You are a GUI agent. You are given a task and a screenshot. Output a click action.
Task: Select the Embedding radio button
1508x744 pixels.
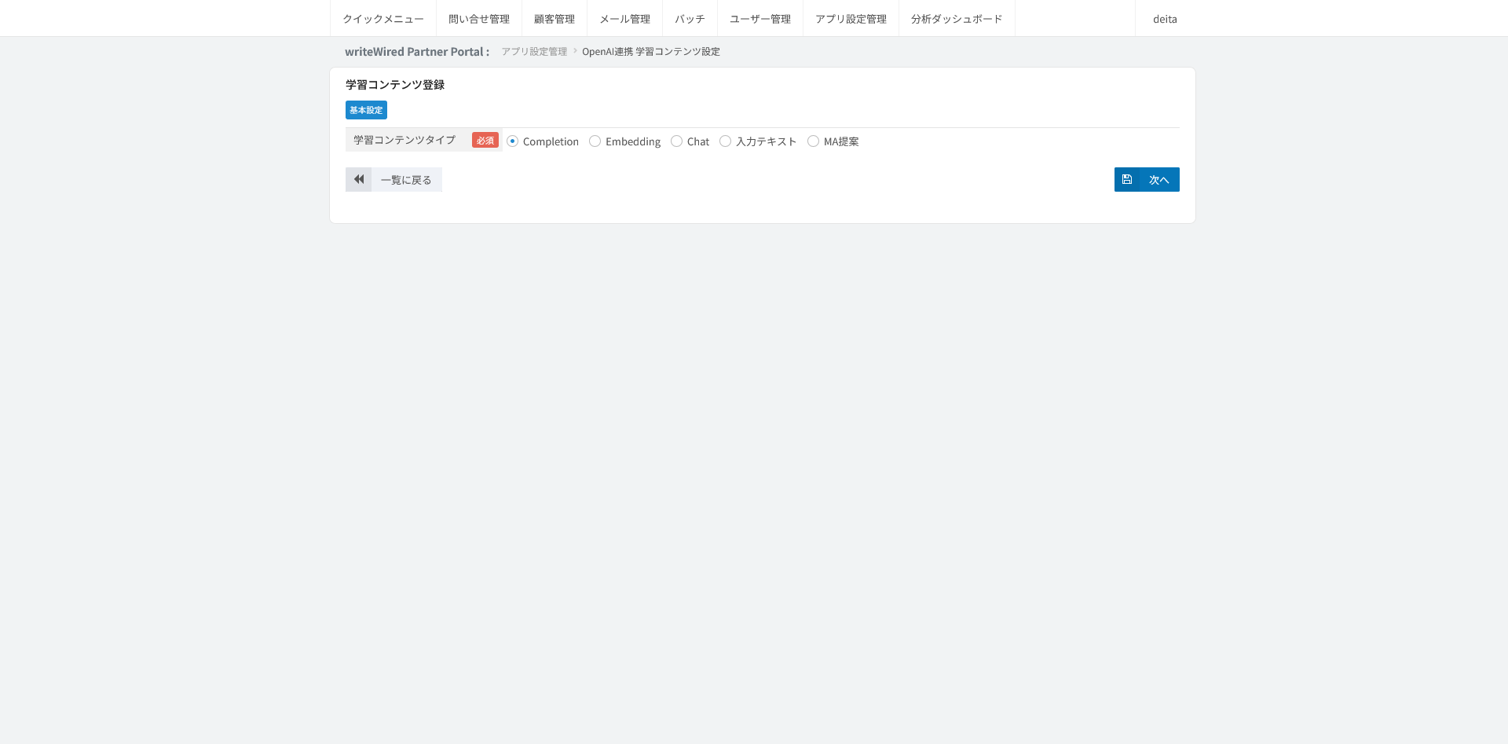tap(595, 141)
